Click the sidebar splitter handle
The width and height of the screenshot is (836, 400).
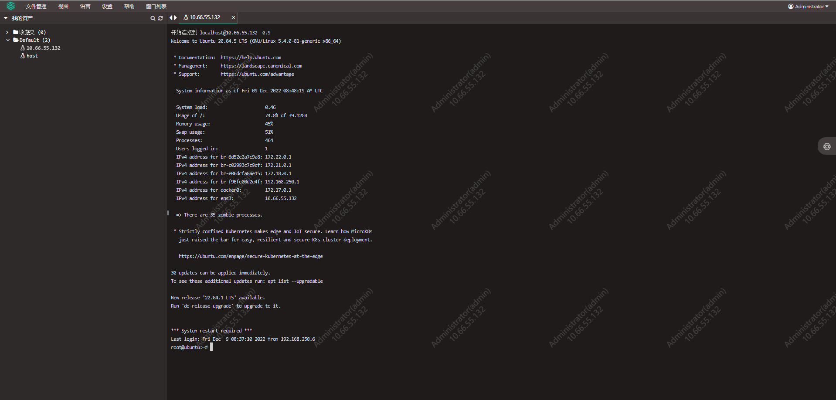[168, 213]
